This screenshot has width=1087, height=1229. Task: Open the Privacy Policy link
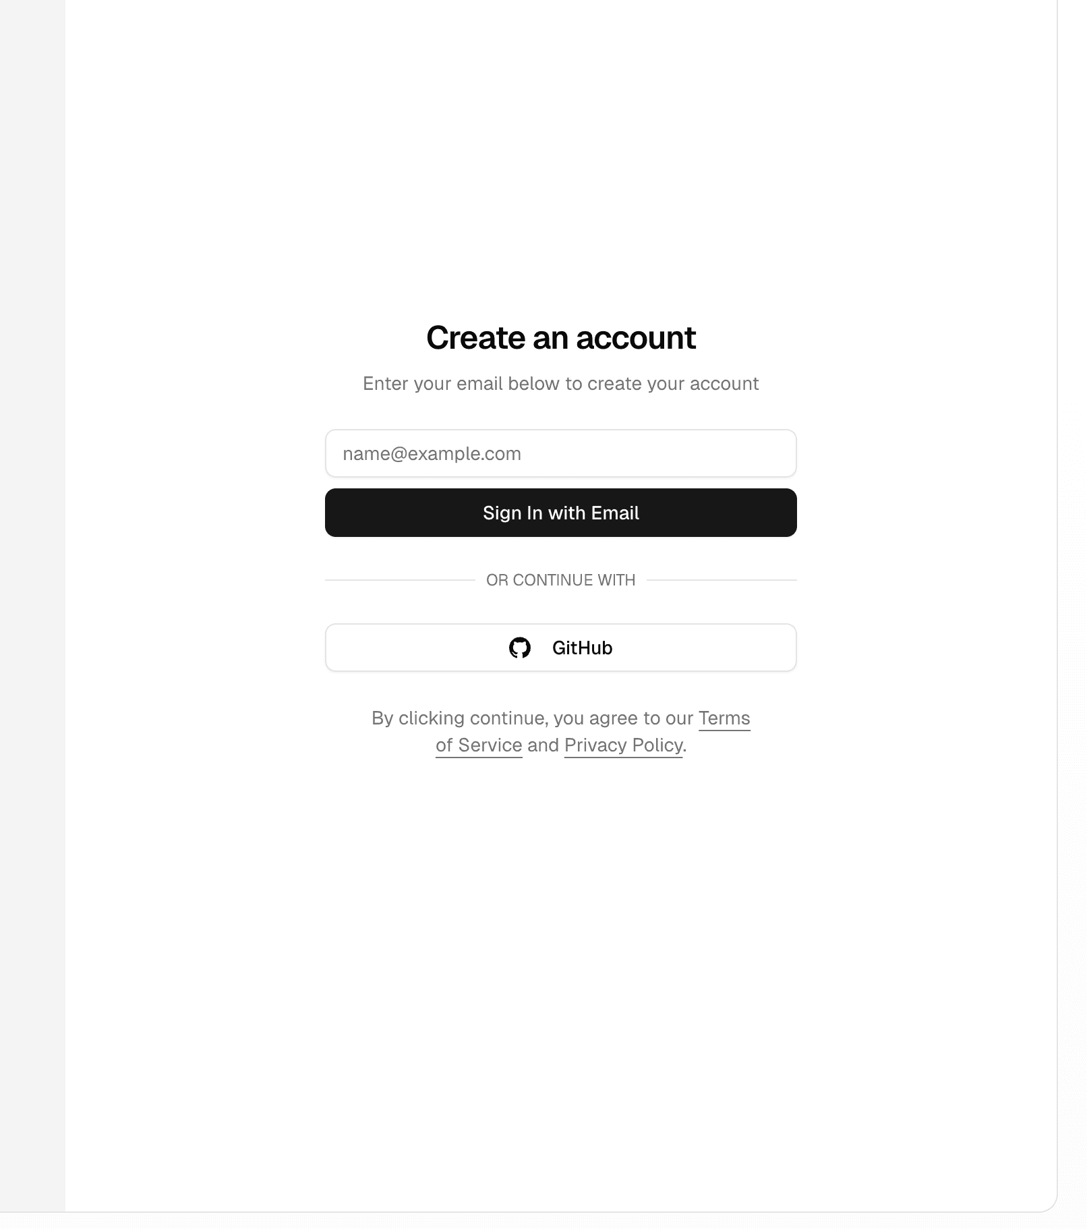[623, 745]
